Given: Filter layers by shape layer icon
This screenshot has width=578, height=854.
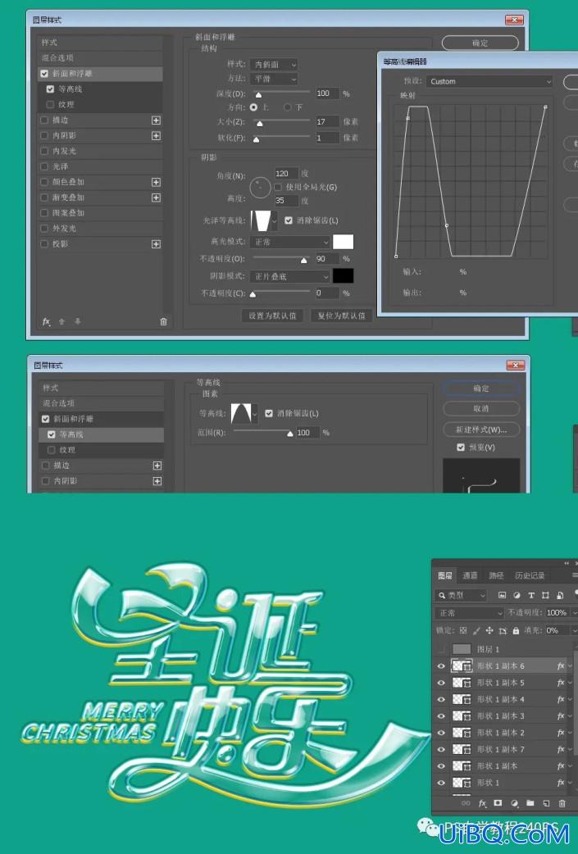Looking at the screenshot, I should click(x=545, y=595).
